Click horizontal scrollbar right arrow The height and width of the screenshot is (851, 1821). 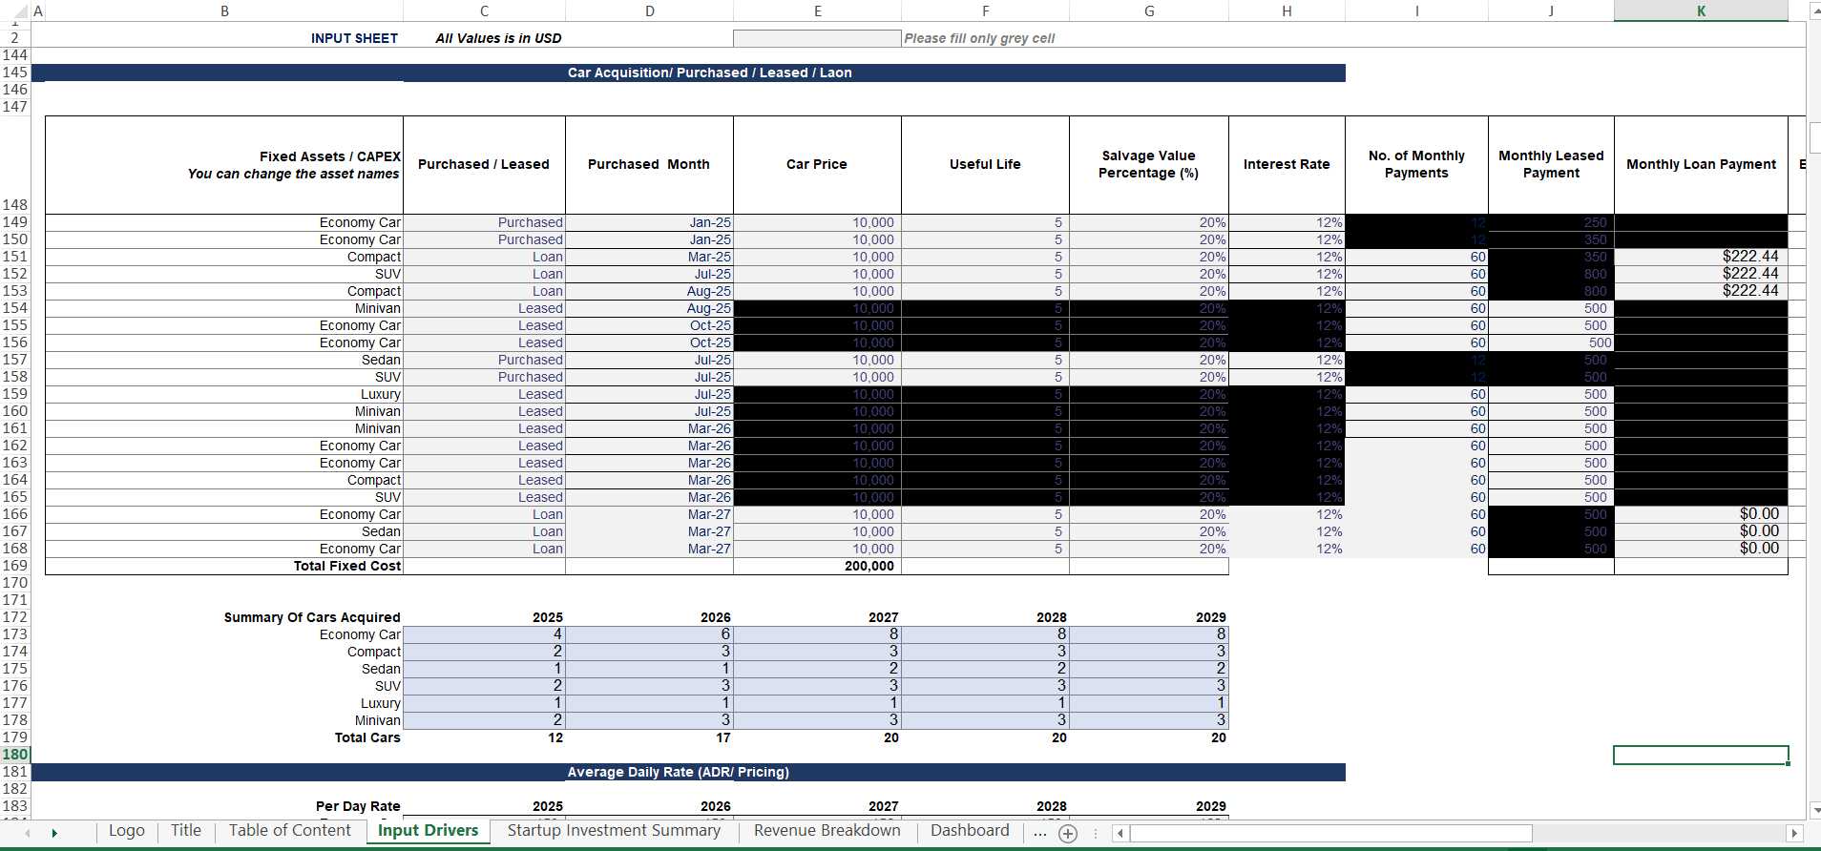click(x=1794, y=833)
